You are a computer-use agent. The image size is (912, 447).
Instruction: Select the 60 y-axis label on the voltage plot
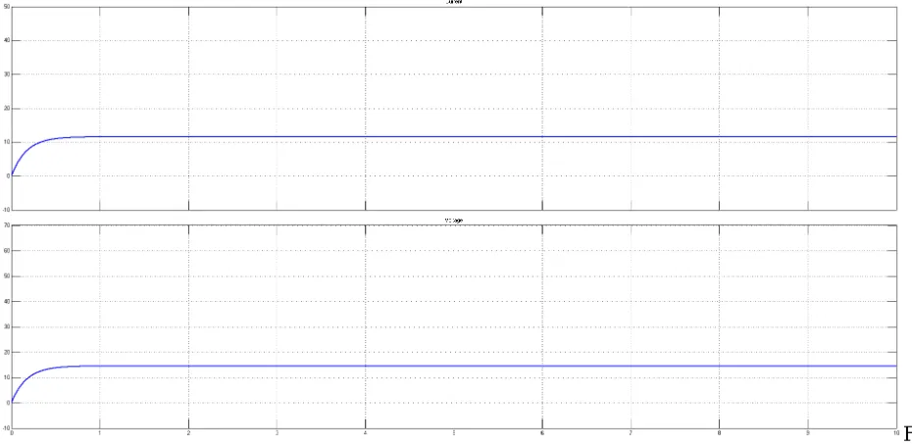tap(7, 251)
